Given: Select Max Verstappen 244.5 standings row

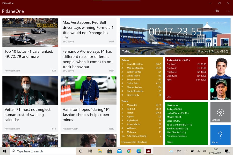Looking at the screenshot, I should (x=141, y=68).
